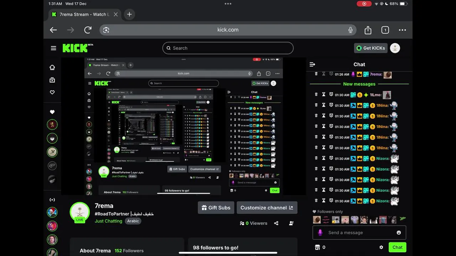
Task: Click the filled heart sidebar section icon
Action: [52, 112]
